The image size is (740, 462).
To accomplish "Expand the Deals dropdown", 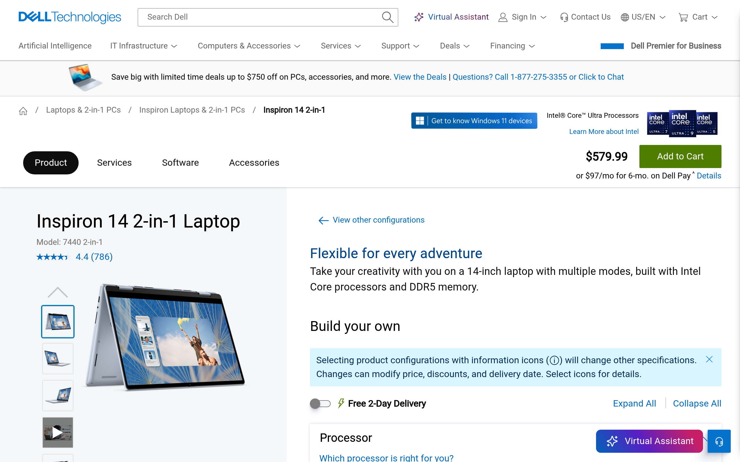I will tap(455, 46).
